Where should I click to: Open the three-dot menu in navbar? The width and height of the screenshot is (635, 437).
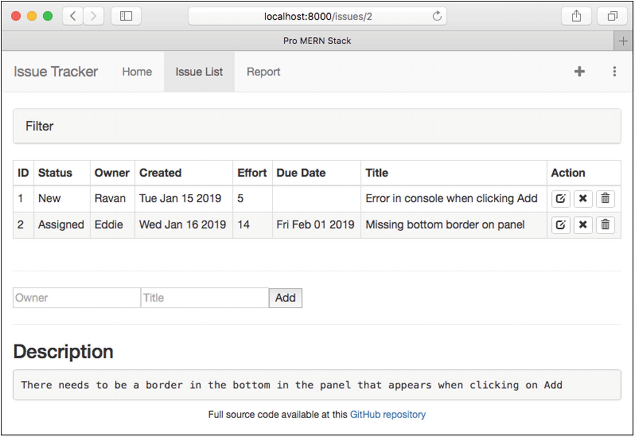(615, 71)
